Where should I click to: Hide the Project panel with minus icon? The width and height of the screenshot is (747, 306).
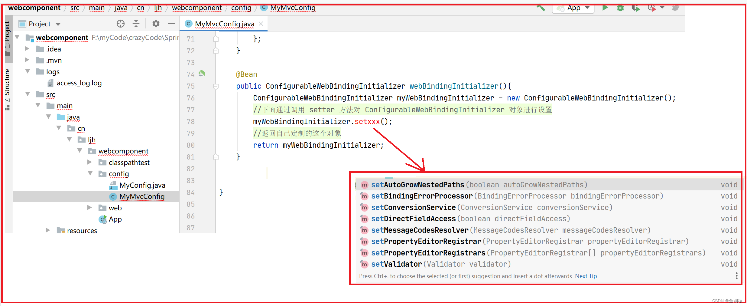[x=171, y=24]
